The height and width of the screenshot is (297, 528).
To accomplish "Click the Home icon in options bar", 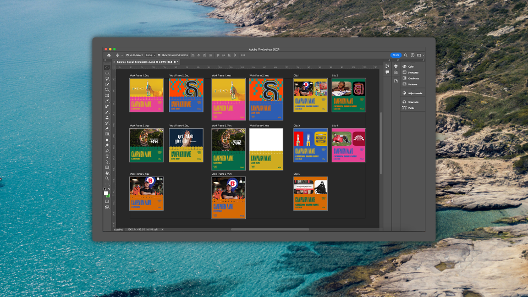I will [x=109, y=55].
